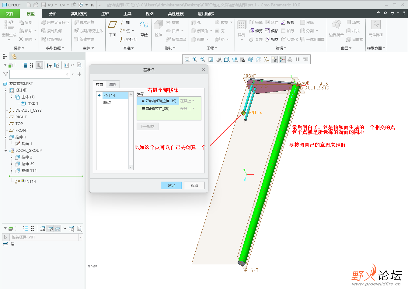Click the Trim (修剪) tool

tap(256, 31)
